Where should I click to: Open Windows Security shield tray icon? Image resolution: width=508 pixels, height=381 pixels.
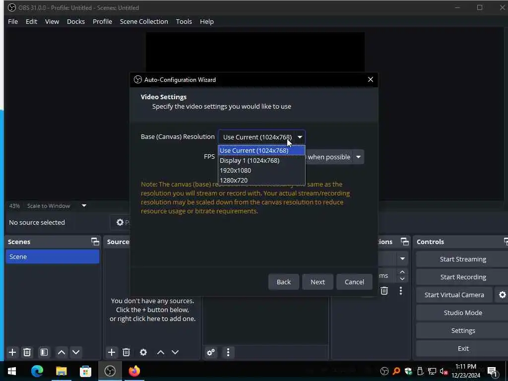click(408, 371)
